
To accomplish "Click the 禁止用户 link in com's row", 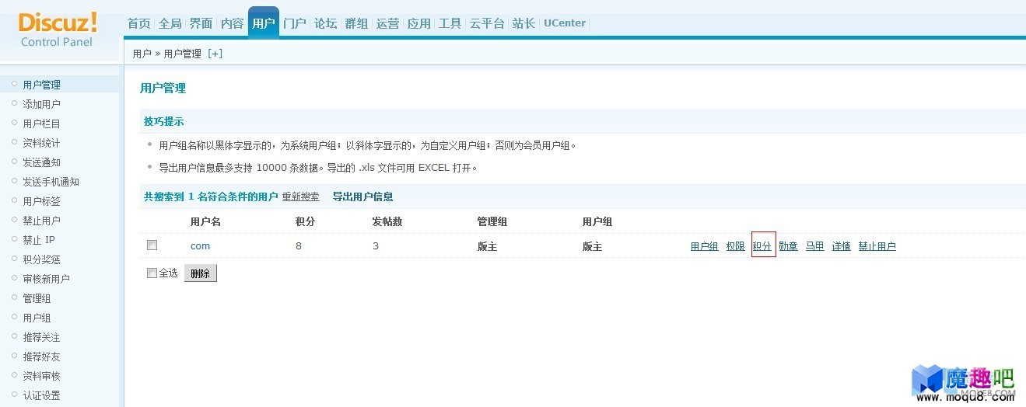I will [877, 246].
